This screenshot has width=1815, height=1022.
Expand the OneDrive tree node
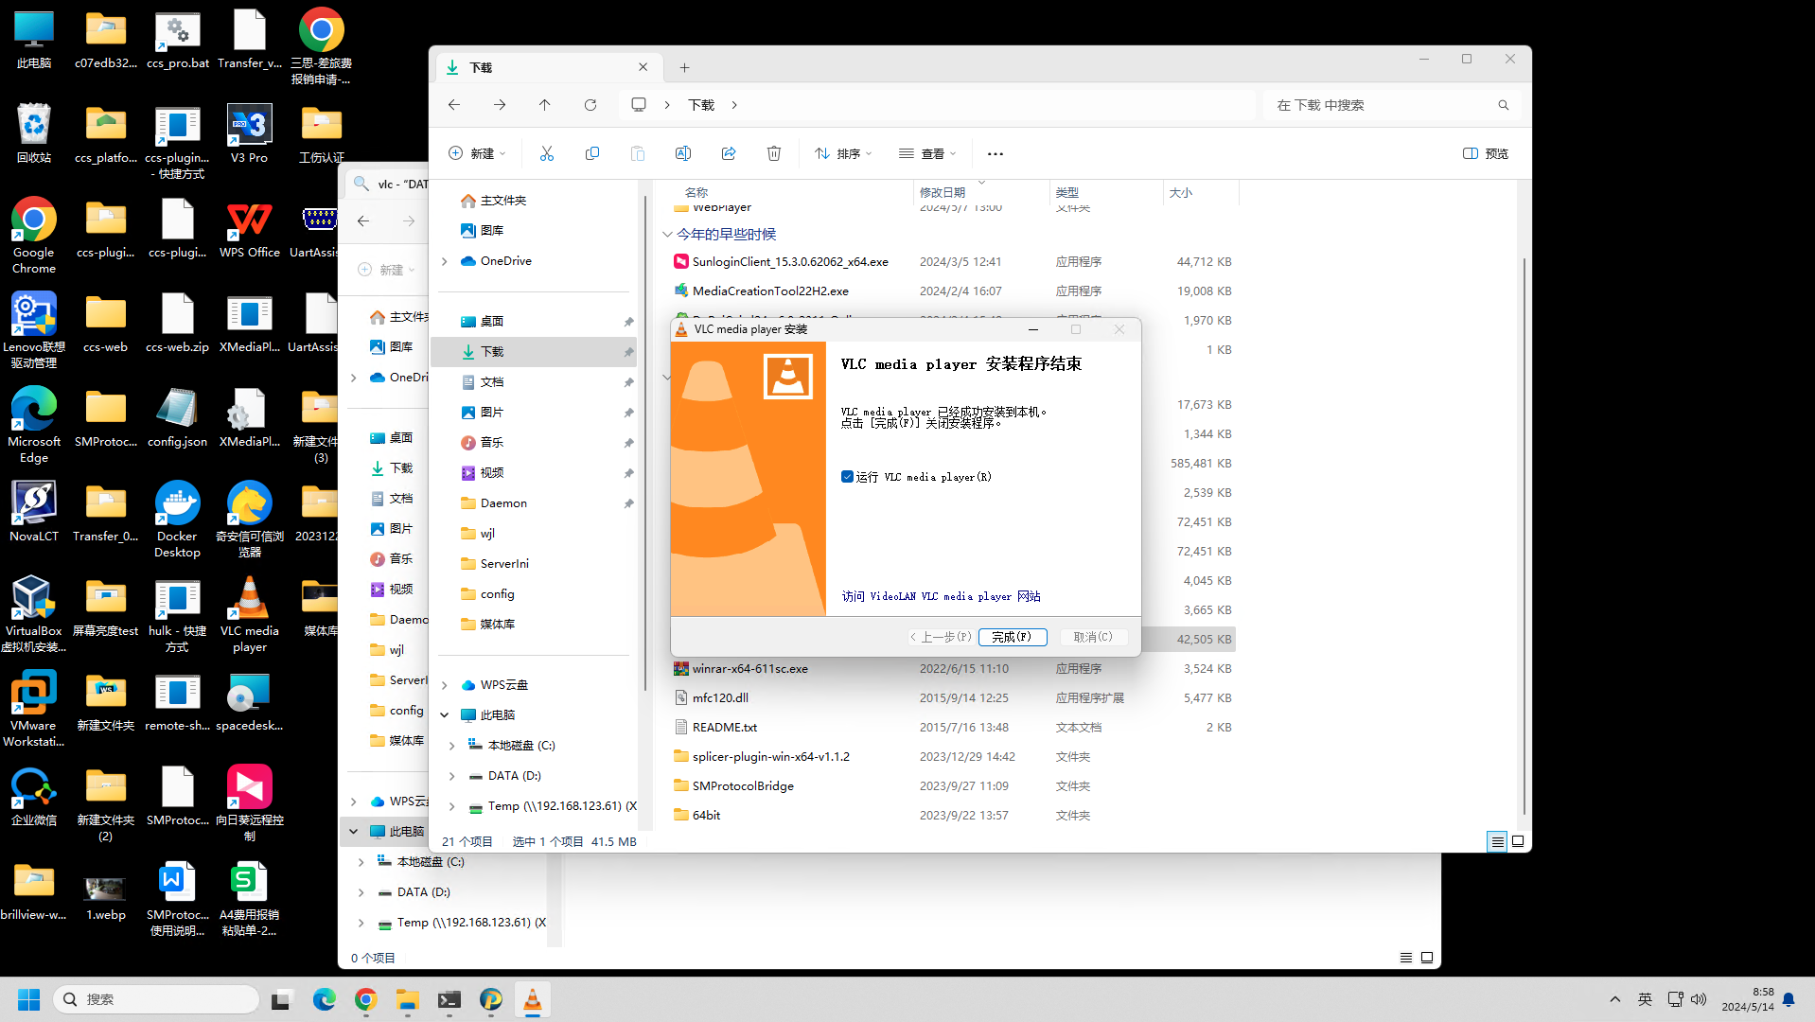click(445, 261)
